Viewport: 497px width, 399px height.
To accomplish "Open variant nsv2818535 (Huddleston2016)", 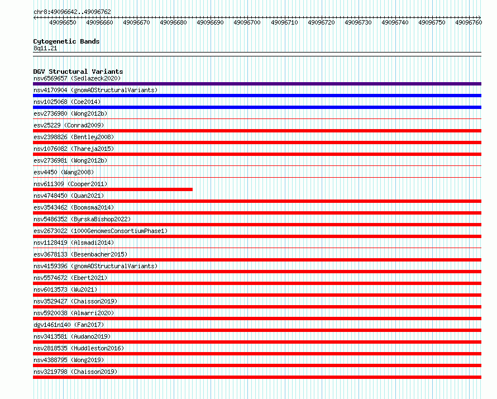I will pyautogui.click(x=79, y=348).
